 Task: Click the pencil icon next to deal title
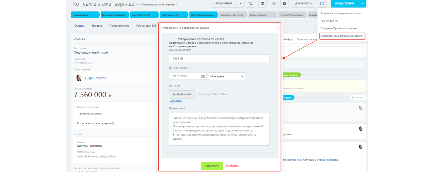pos(137,5)
